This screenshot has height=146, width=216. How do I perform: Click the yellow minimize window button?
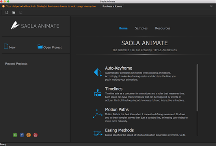pos(5,1)
